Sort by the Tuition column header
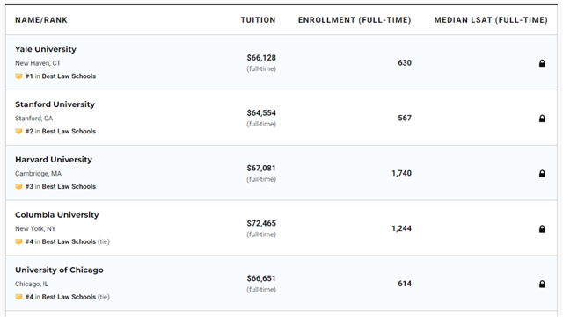Viewport: 563px width, 317px height. click(258, 20)
